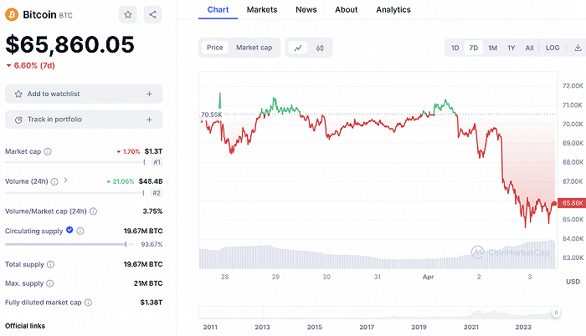Show Max. supply info icon
The image size is (586, 336).
point(49,283)
